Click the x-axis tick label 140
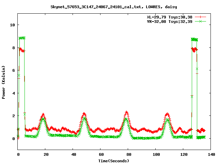 coord(210,154)
